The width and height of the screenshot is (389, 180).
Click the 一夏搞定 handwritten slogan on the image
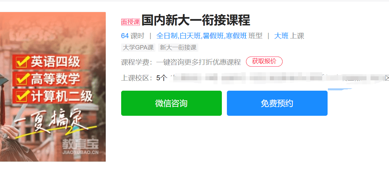pos(52,123)
